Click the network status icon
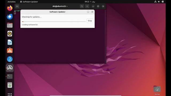The height and width of the screenshot is (96, 171). pyautogui.click(x=155, y=2)
